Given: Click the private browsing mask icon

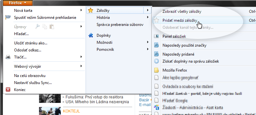Looking at the screenshot, I should pos(8,18).
